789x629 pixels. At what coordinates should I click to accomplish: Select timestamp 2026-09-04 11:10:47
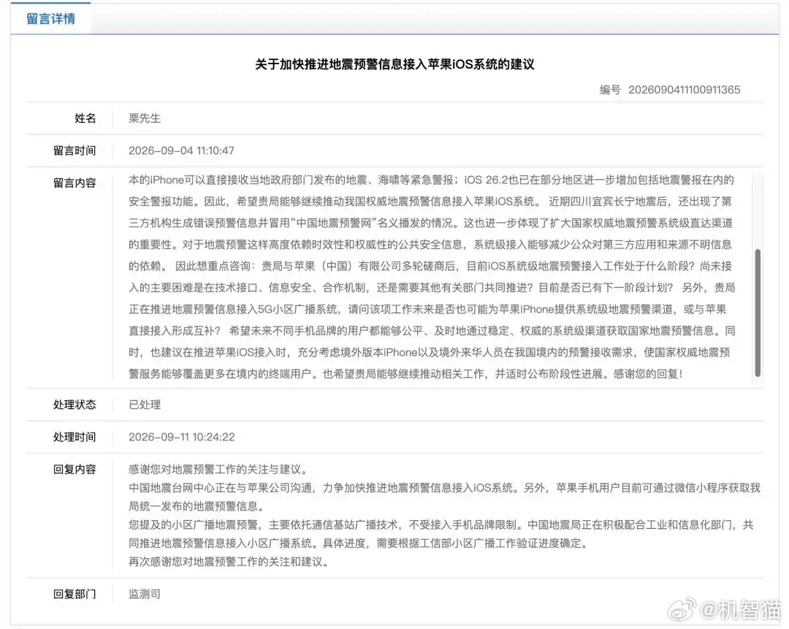coord(181,150)
